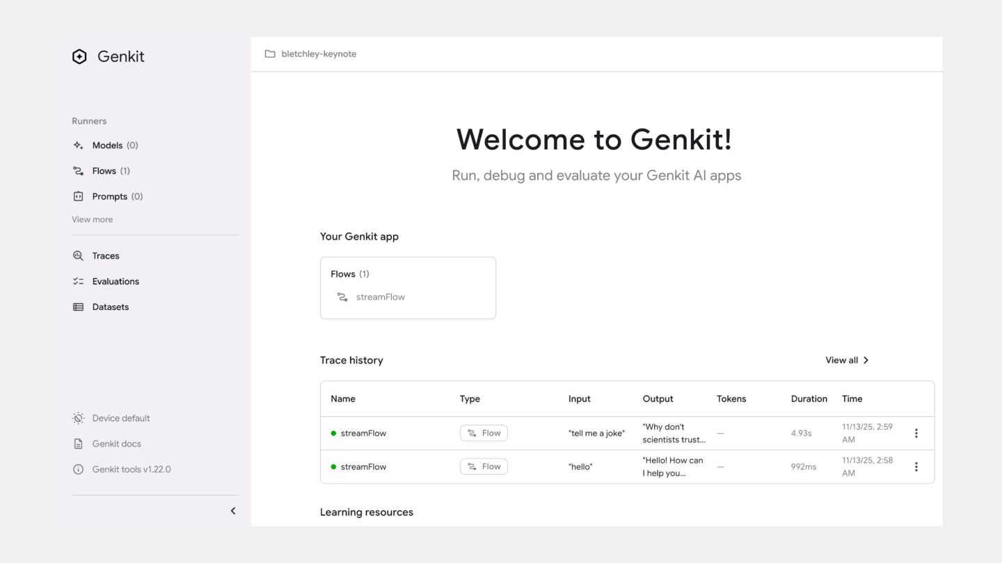1002x563 pixels.
Task: Click the Flow type chip in "hello" row
Action: pyautogui.click(x=484, y=467)
